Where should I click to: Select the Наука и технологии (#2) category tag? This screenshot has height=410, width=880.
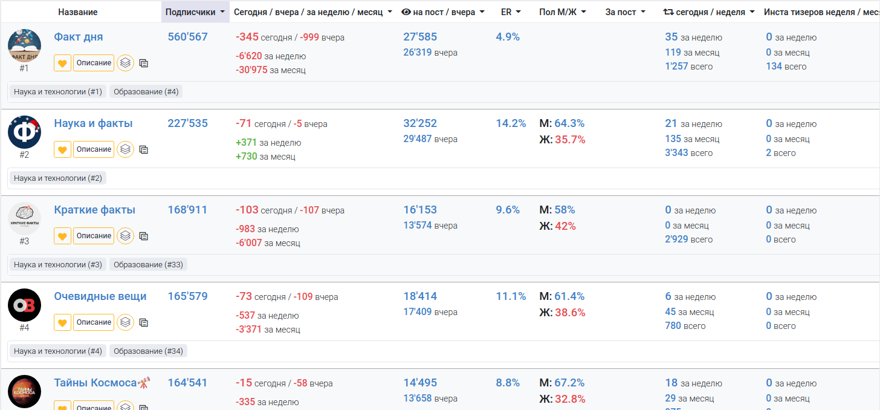click(58, 178)
